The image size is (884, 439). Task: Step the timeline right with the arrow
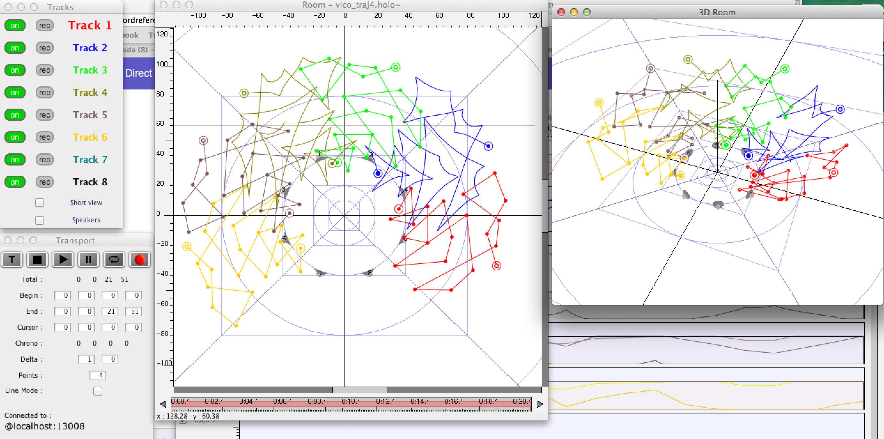(540, 404)
